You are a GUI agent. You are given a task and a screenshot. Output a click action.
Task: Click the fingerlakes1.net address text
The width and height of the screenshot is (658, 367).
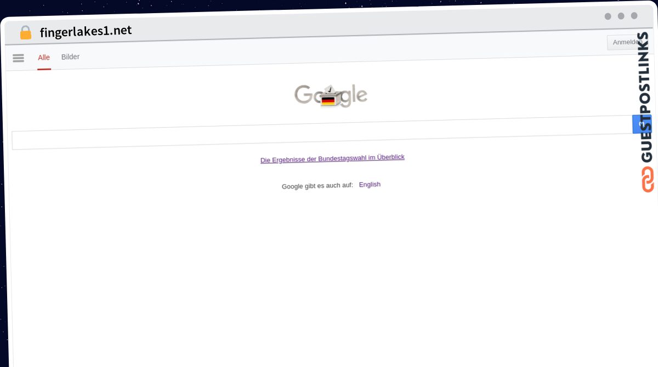(86, 31)
